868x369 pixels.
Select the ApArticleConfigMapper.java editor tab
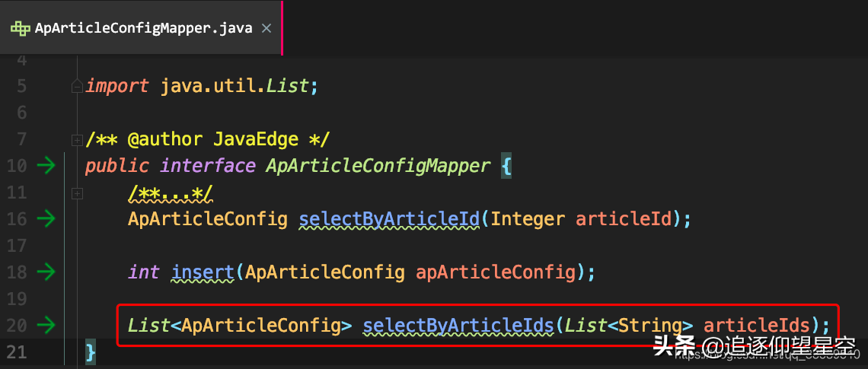145,29
